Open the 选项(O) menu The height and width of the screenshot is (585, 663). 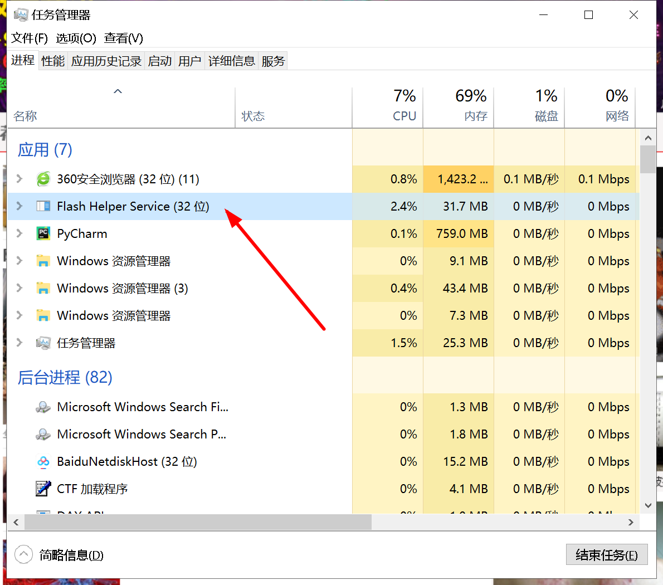pyautogui.click(x=76, y=38)
